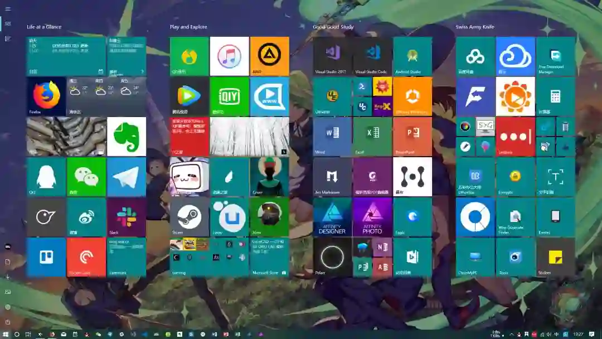
Task: Launch Affinity Designer
Action: [x=332, y=217]
